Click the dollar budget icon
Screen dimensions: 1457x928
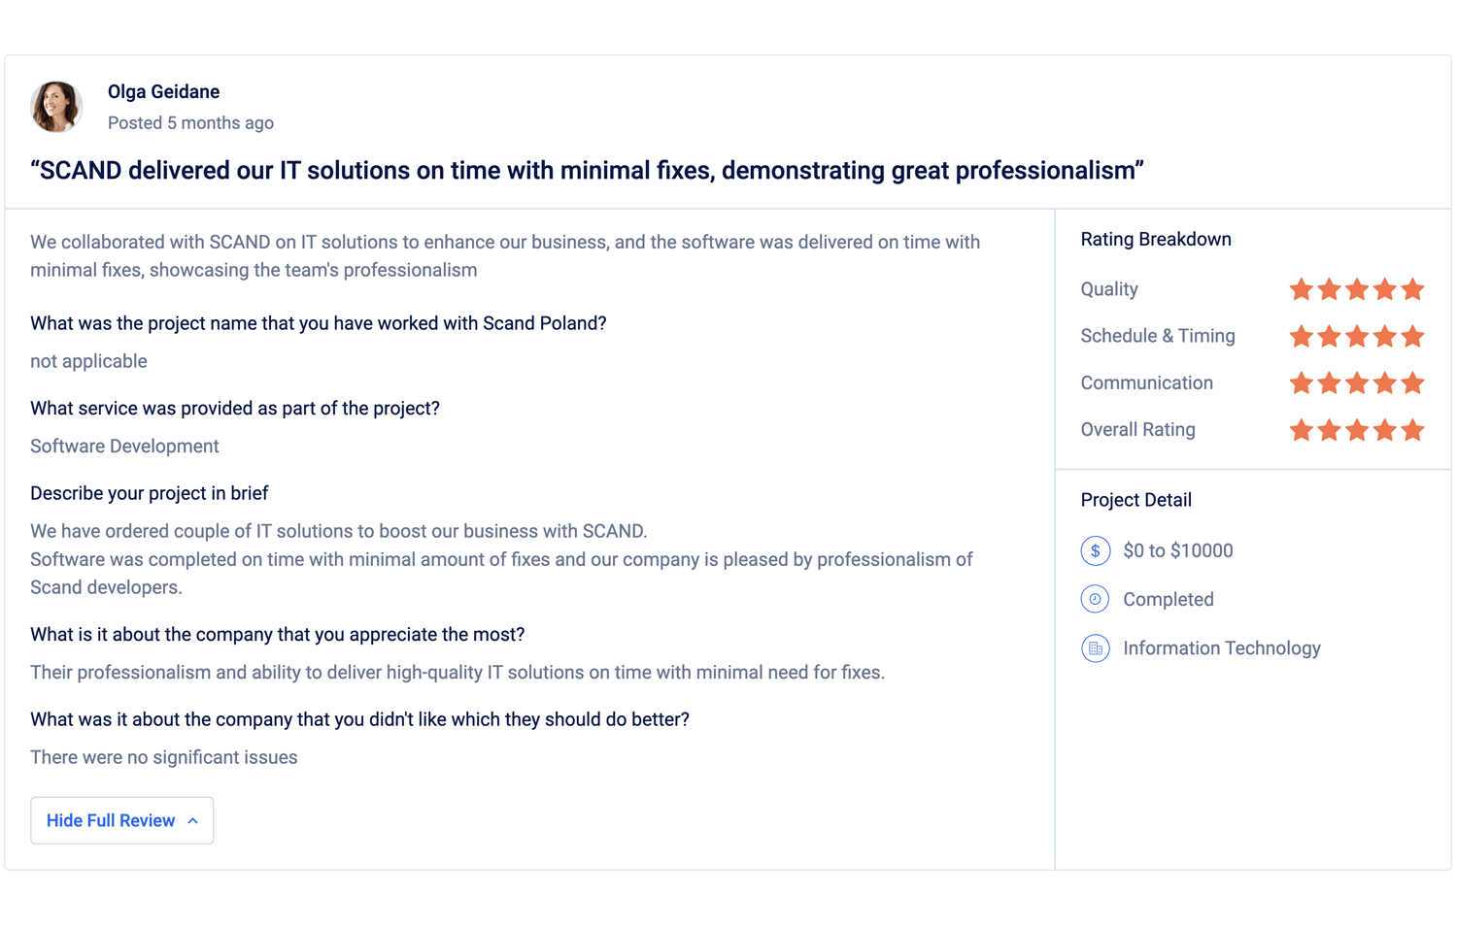1095,550
